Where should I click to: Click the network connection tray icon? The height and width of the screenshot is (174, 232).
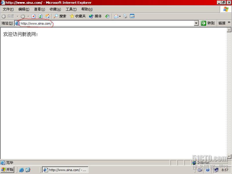tap(216, 170)
